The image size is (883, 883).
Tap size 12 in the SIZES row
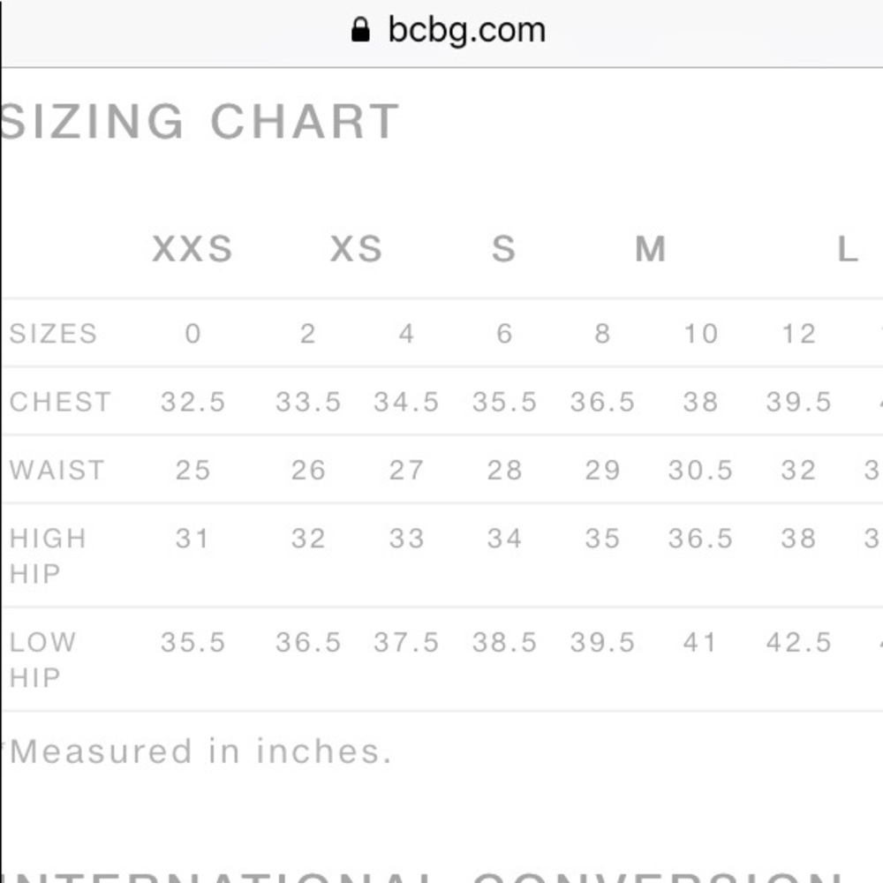pyautogui.click(x=798, y=334)
